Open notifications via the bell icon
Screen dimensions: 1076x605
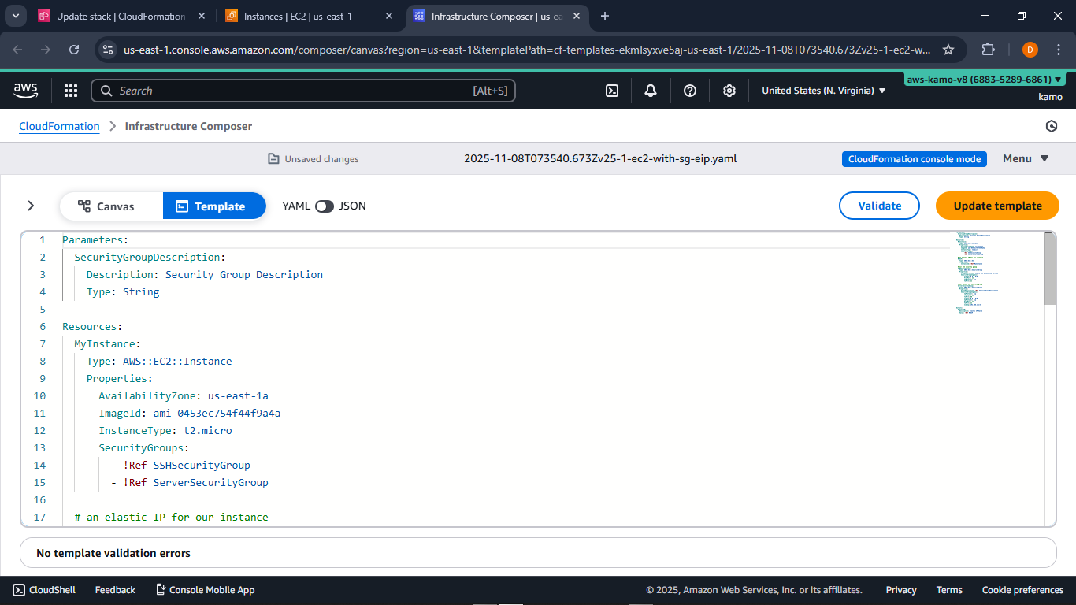pyautogui.click(x=650, y=90)
